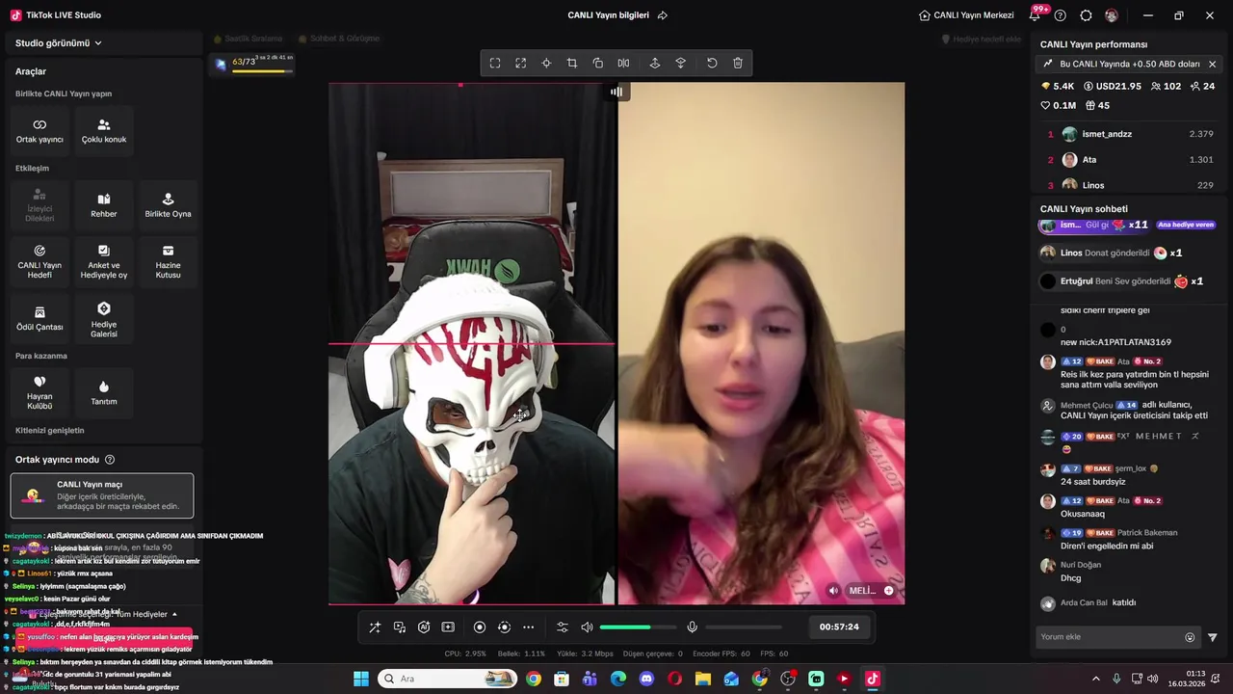
Task: Open File Explorer from the taskbar
Action: [x=702, y=679]
